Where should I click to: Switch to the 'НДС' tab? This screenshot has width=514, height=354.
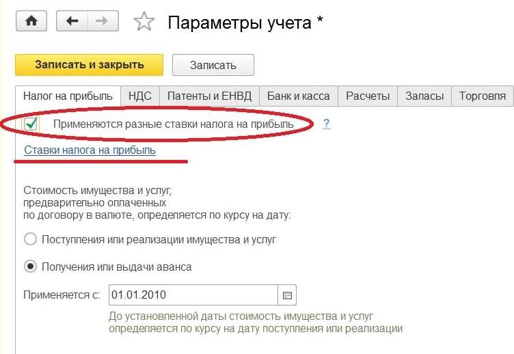pyautogui.click(x=140, y=96)
